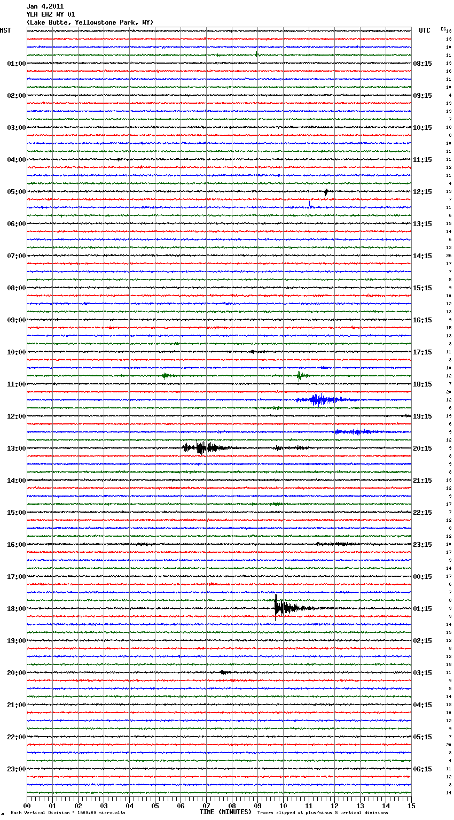
Task: Click the '01:15' UTC time label
Action: (x=422, y=609)
